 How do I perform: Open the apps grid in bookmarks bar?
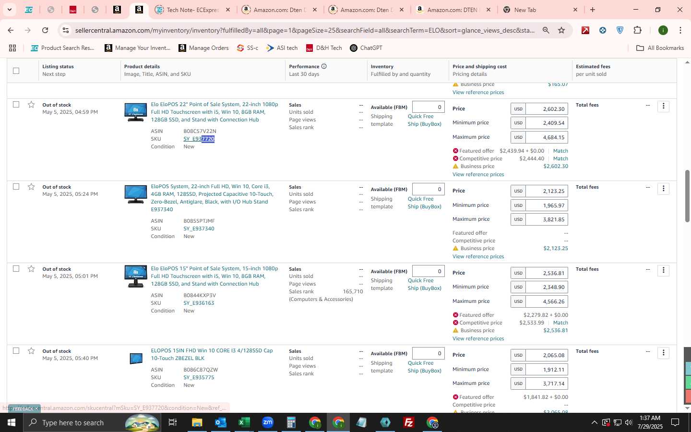(x=12, y=48)
